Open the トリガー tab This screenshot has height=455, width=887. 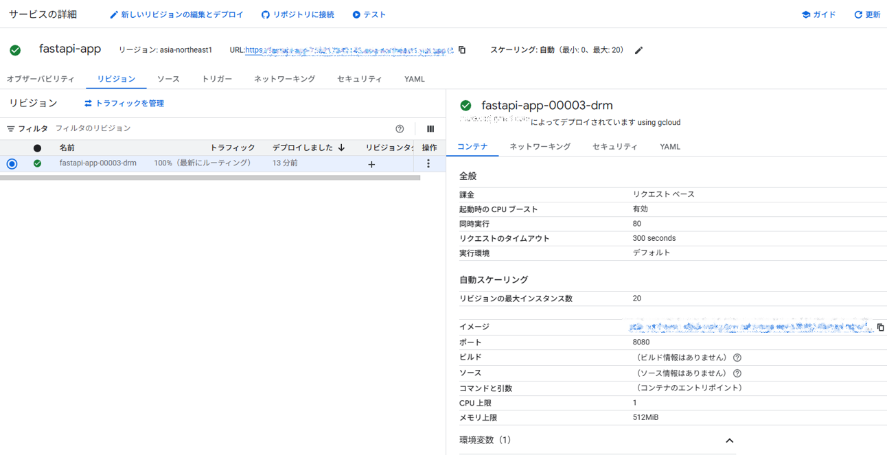click(x=217, y=79)
